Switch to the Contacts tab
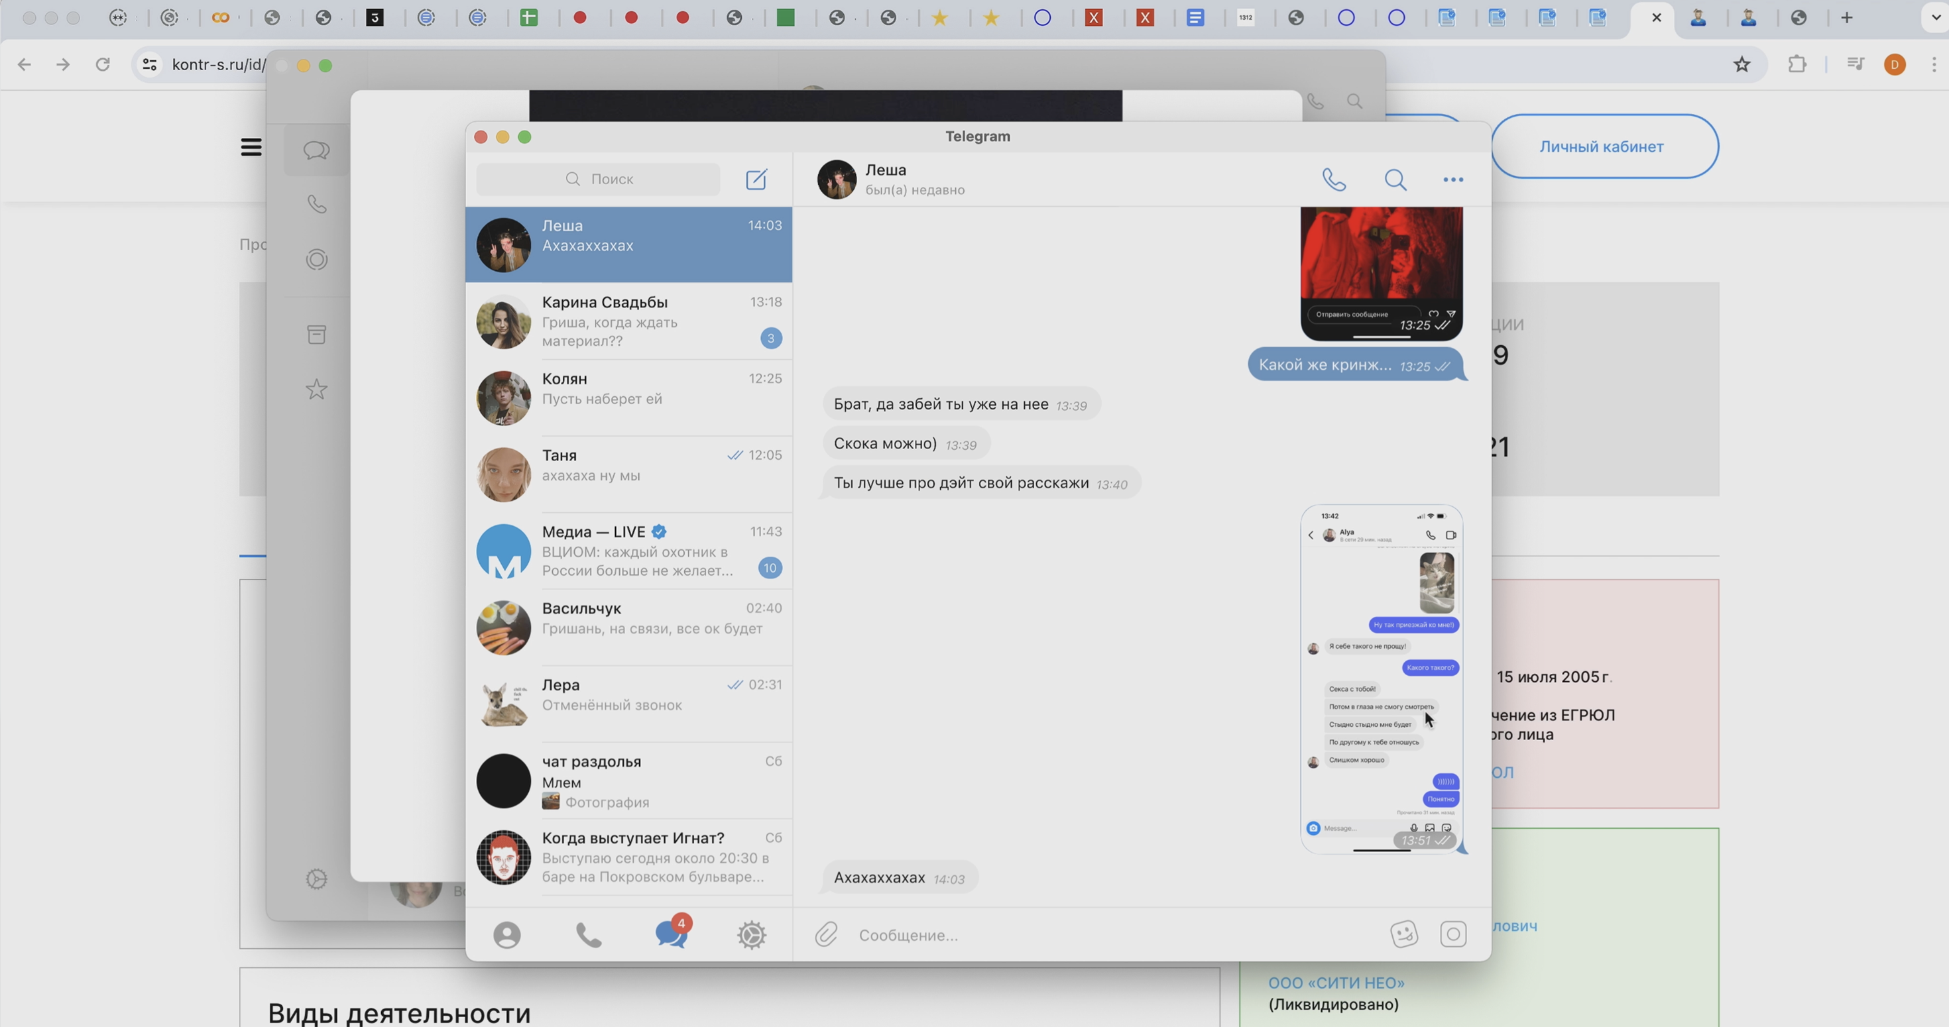The image size is (1949, 1027). 507,935
